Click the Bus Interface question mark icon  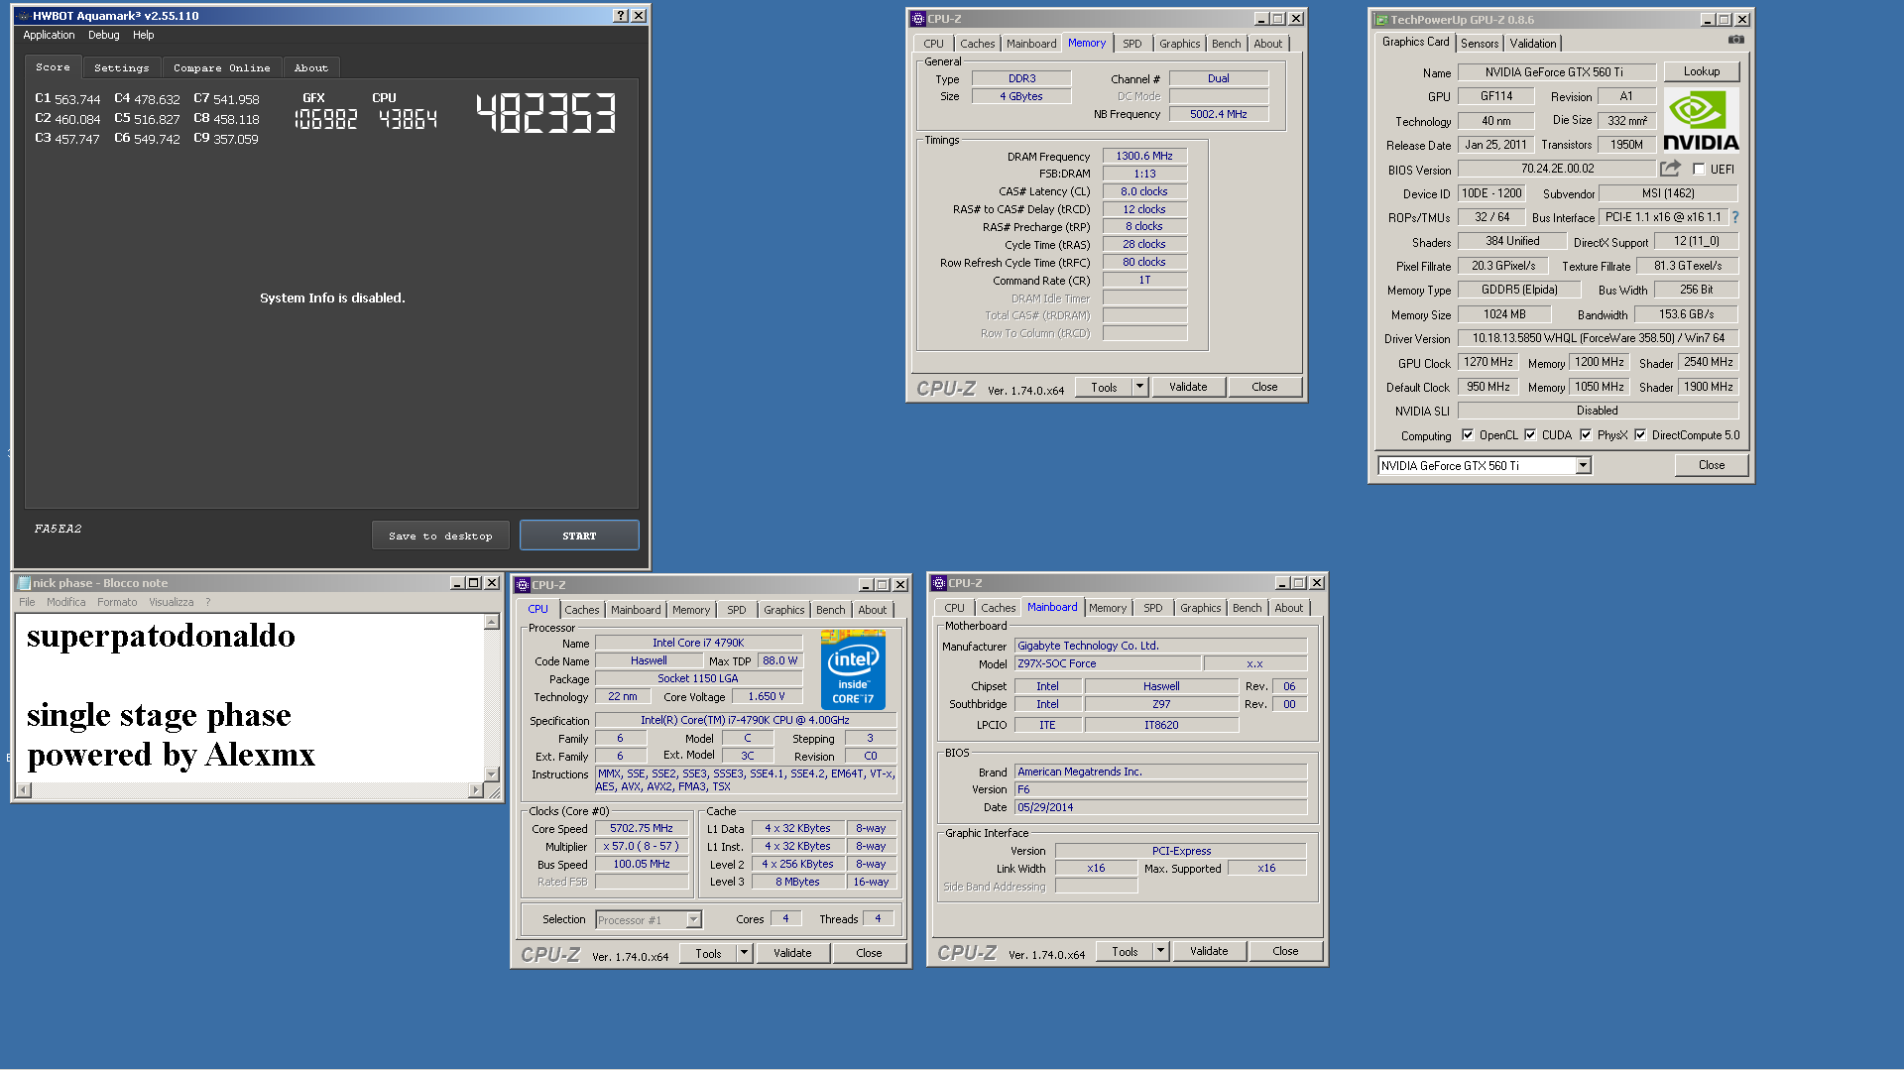point(1735,217)
